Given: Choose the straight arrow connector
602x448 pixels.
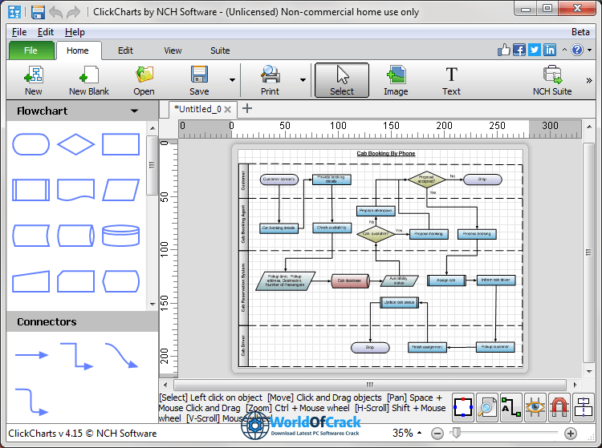Looking at the screenshot, I should [x=31, y=355].
